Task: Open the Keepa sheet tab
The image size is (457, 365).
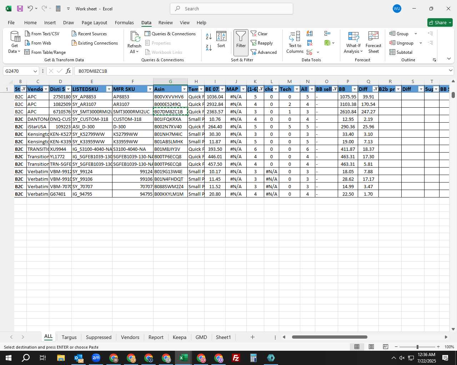Action: [179, 337]
